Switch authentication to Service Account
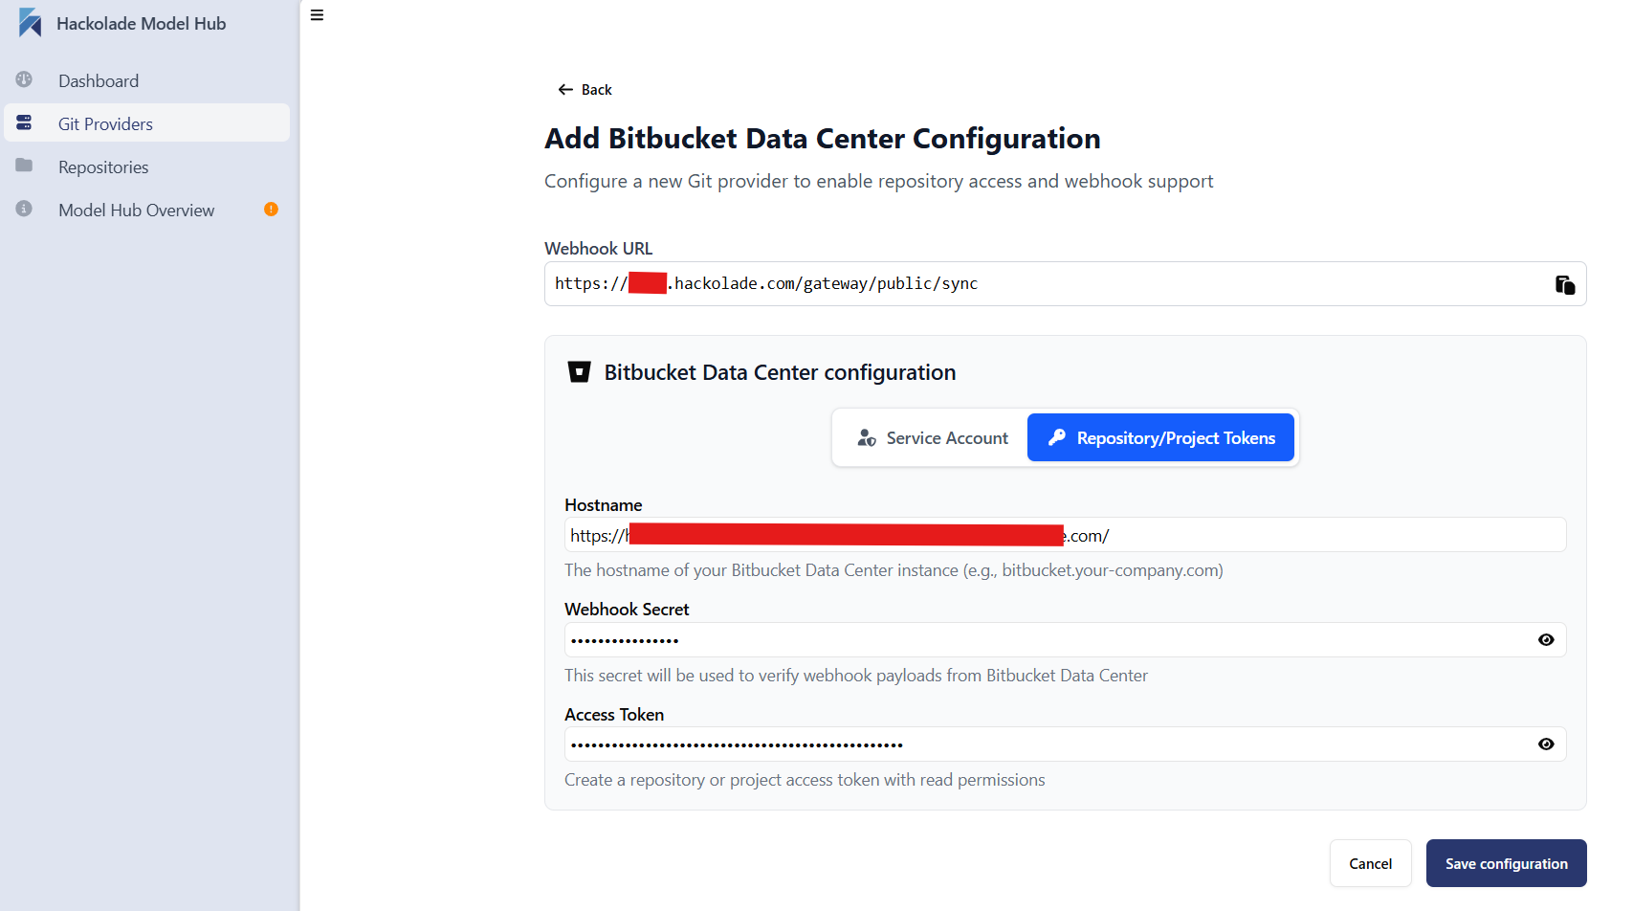The width and height of the screenshot is (1633, 911). point(930,437)
